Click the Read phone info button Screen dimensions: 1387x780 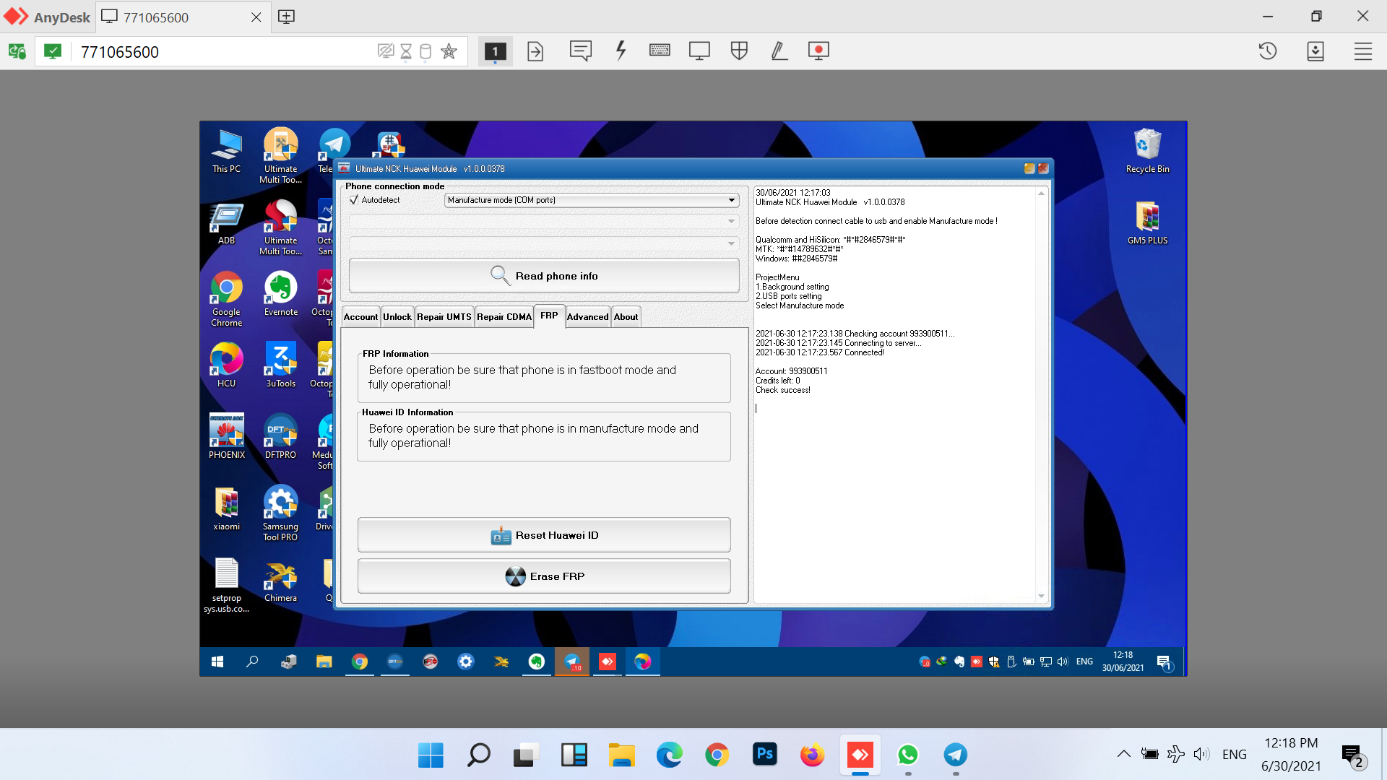pos(544,276)
